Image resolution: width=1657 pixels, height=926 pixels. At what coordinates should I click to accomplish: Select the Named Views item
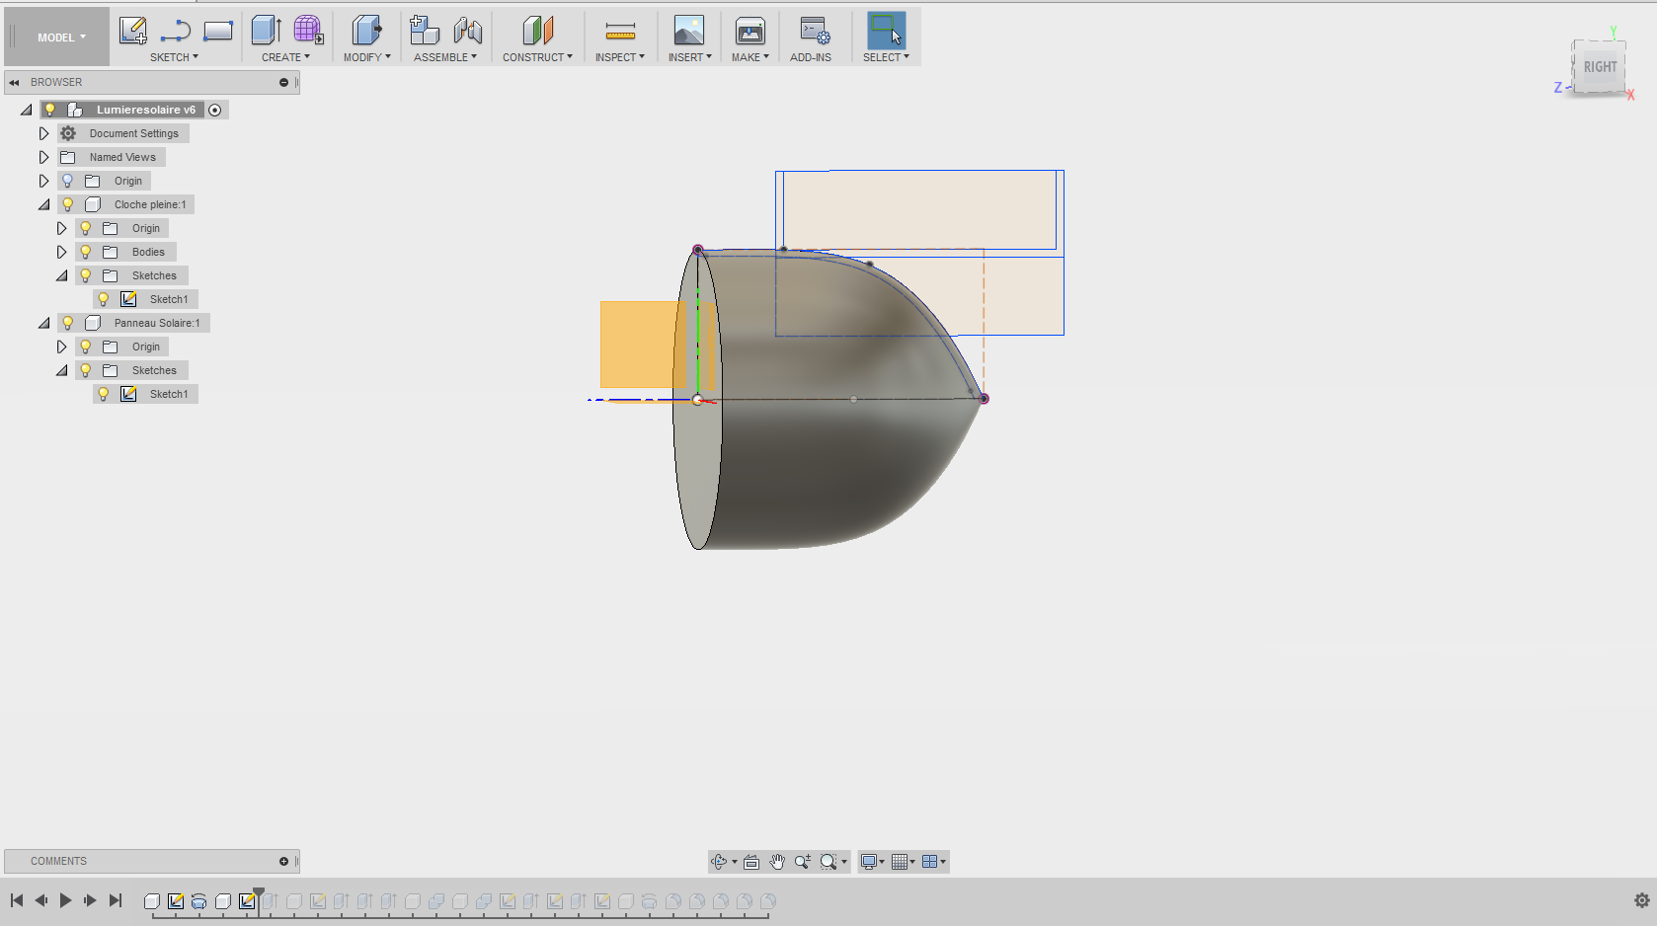(122, 157)
